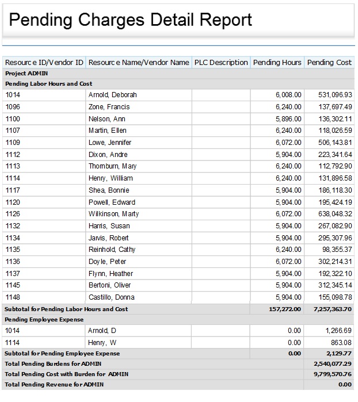Click the Pending Labor Hours and Cost heading

(x=48, y=84)
